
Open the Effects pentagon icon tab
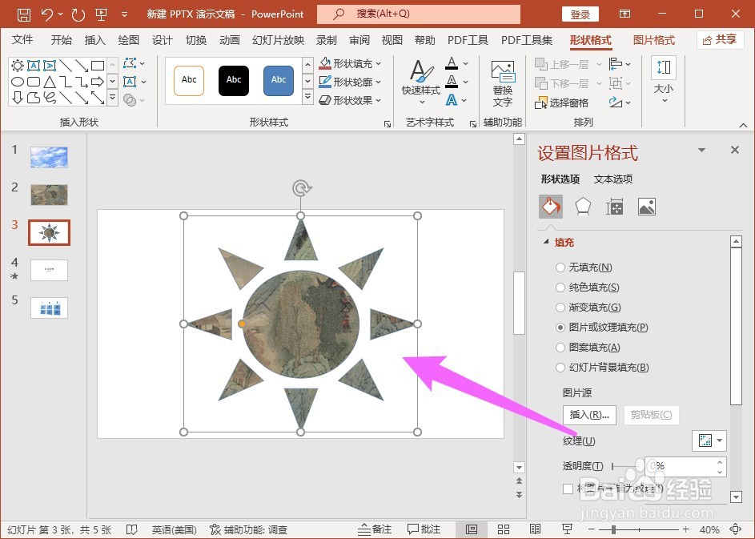pos(583,207)
